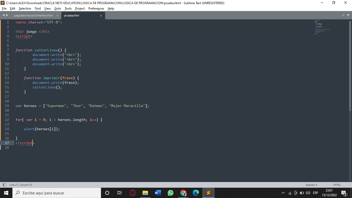Open File Explorer from taskbar
Viewport: 352px width, 198px height.
[145, 193]
